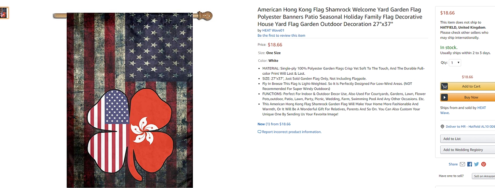
Task: Open the Add to List dropdown
Action: [467, 139]
